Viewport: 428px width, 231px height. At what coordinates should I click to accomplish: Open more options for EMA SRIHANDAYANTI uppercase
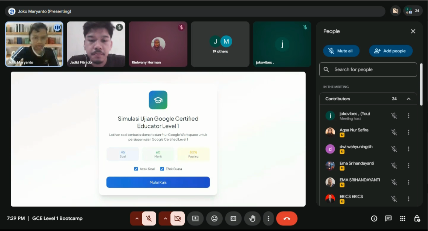408,182
